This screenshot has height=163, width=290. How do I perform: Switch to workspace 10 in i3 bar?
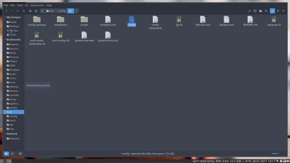point(9,161)
